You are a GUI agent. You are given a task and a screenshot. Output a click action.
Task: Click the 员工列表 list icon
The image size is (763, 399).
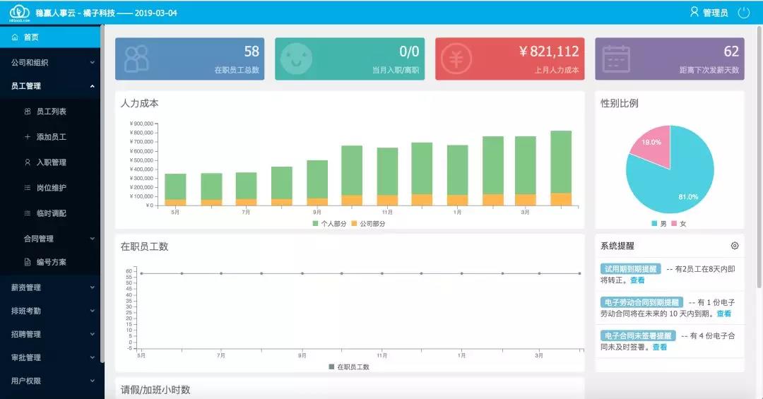click(x=28, y=112)
